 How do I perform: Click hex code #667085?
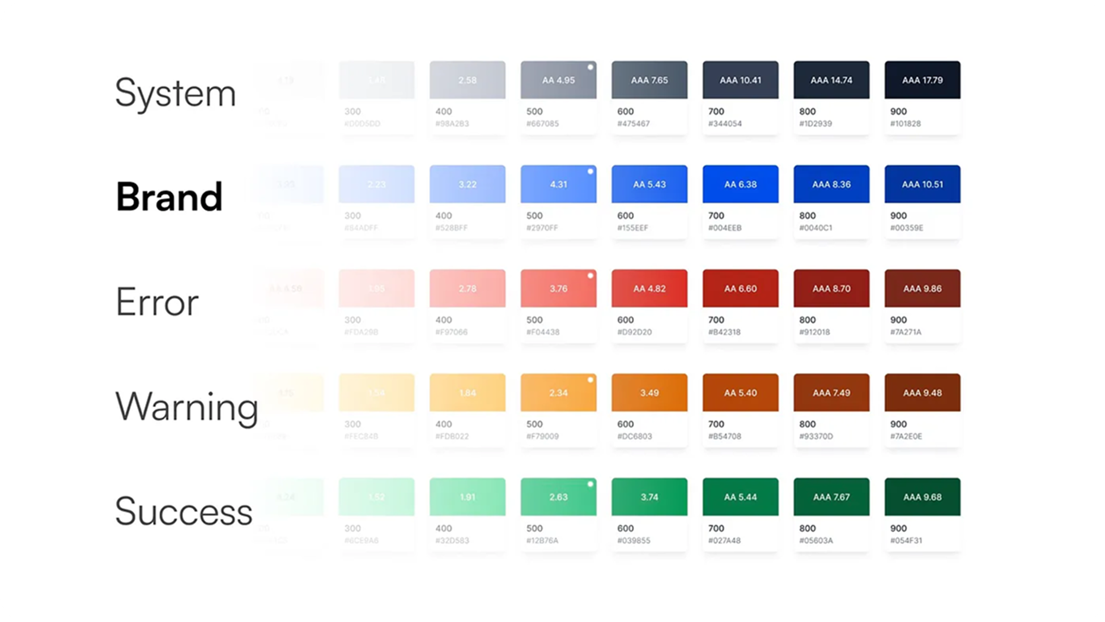click(x=543, y=123)
